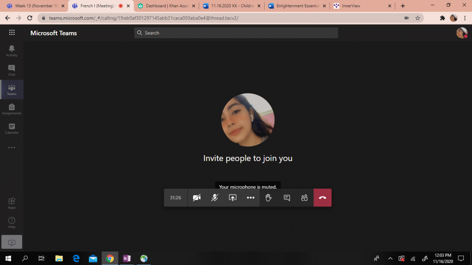The image size is (472, 265).
Task: Show the meeting conversation chat
Action: pos(287,198)
